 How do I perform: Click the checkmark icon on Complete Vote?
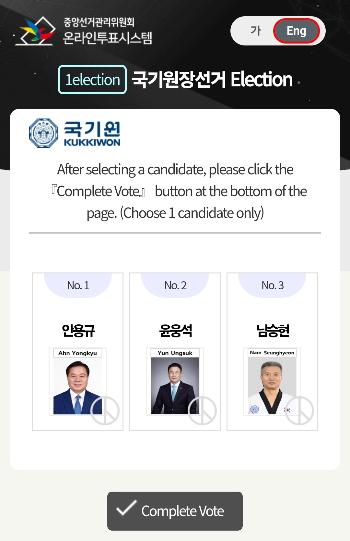pos(126,508)
